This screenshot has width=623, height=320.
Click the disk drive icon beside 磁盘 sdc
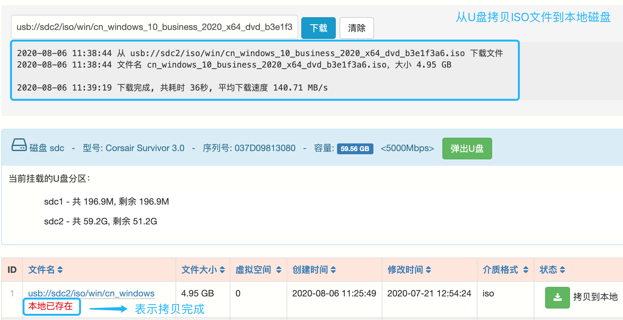coord(19,145)
